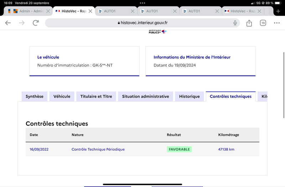Click the Datant du 19/09/2024 text
Screen dimensions: 285x187
(x=175, y=65)
